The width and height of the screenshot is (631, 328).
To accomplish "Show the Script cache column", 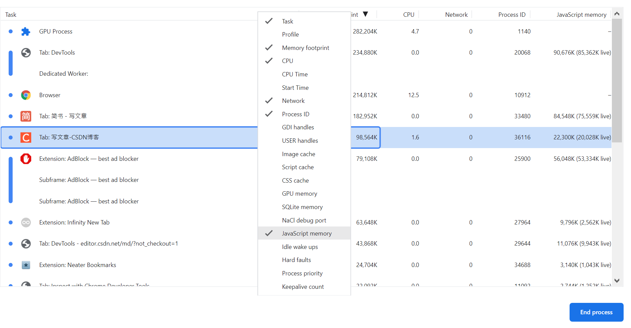I will 304,167.
